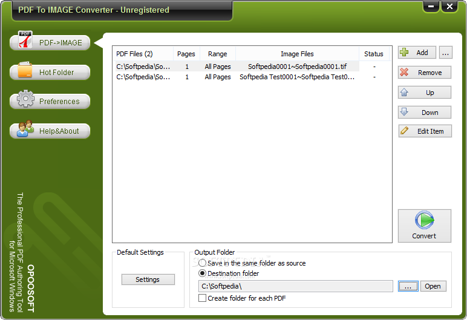Click the second C:\Softpedia\So... file path
Screen dimensions: 467x320
click(143, 77)
